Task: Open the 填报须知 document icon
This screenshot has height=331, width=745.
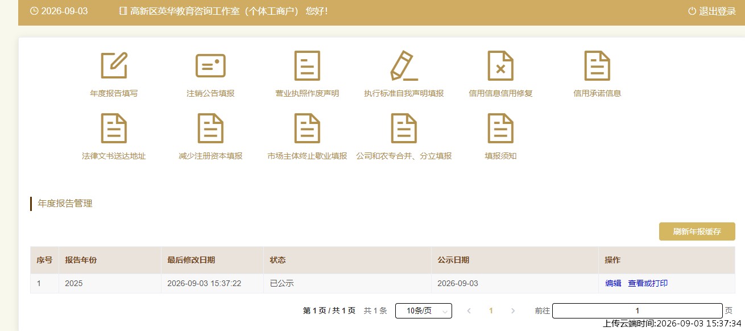Action: [500, 128]
